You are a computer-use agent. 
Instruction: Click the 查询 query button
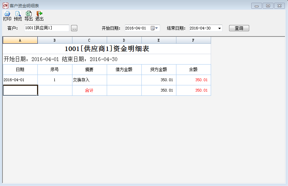[x=239, y=28]
